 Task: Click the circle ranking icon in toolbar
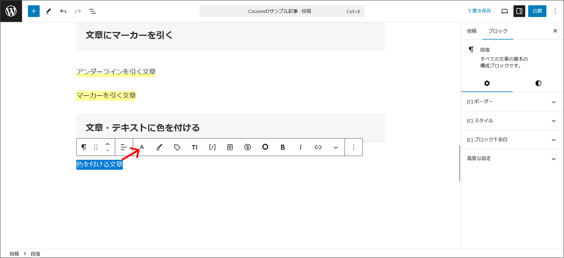pyautogui.click(x=265, y=147)
